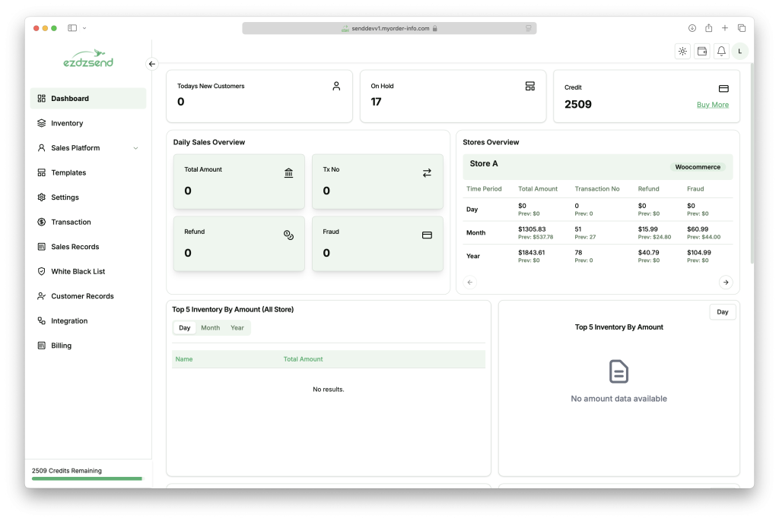Collapse the sidebar with the arrow button

(151, 65)
